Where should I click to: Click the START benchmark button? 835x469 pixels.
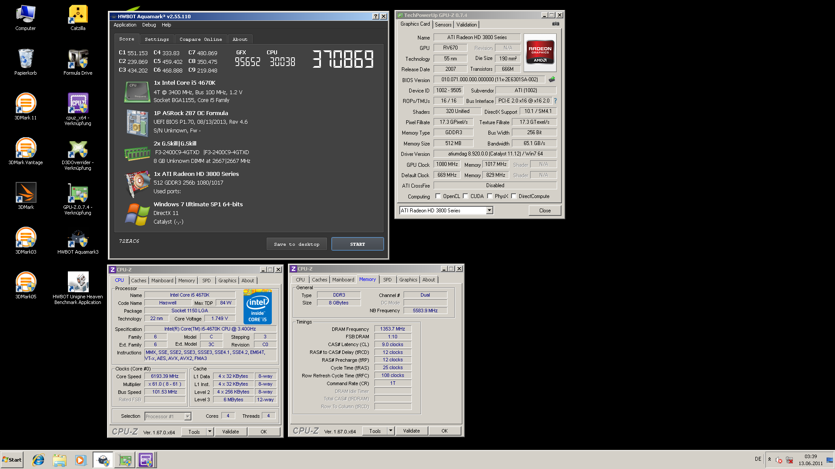[x=357, y=244]
